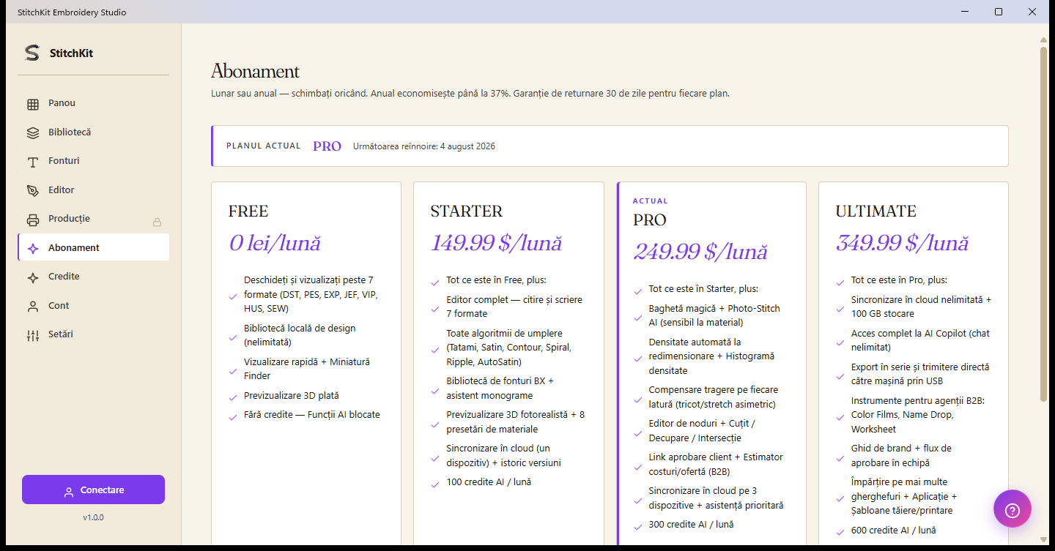The height and width of the screenshot is (551, 1055).
Task: Click checkmark next to 100 credite AI / lună
Action: coord(435,484)
